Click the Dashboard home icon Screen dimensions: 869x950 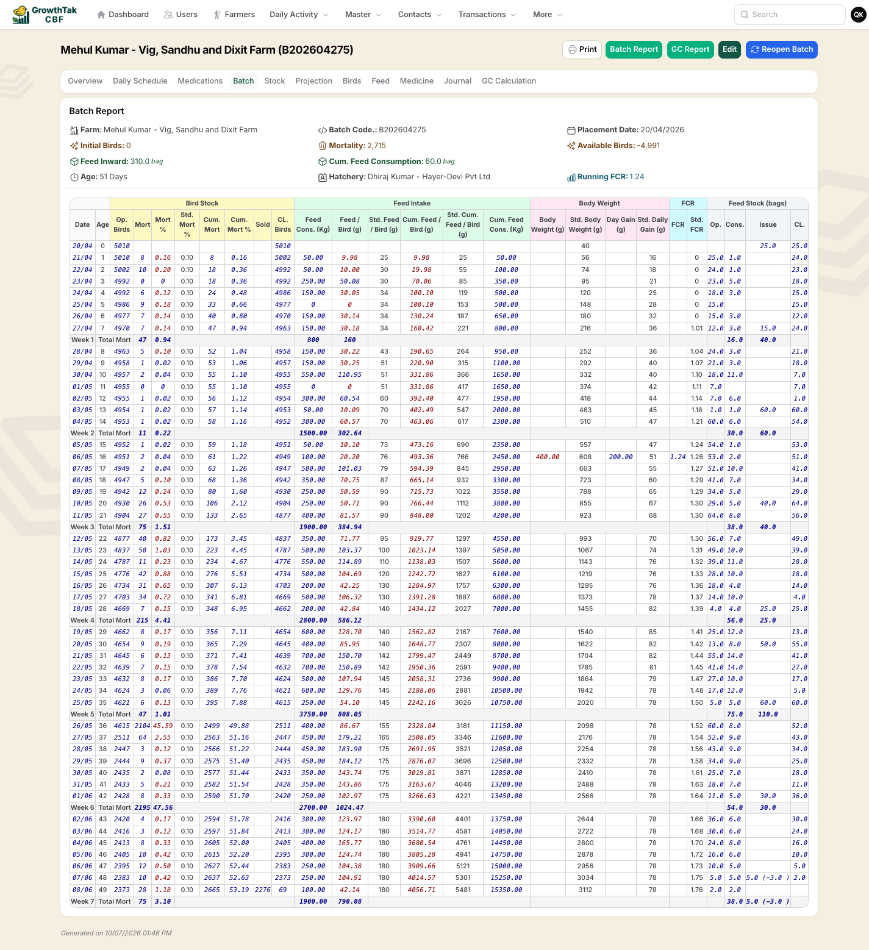pyautogui.click(x=101, y=15)
